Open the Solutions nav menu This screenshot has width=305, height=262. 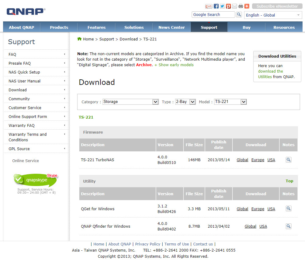[x=134, y=27]
